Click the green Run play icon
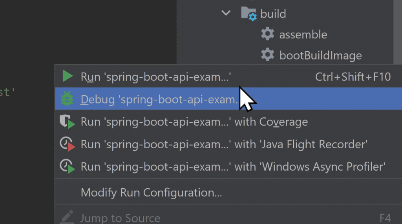The image size is (402, 224). pyautogui.click(x=68, y=76)
